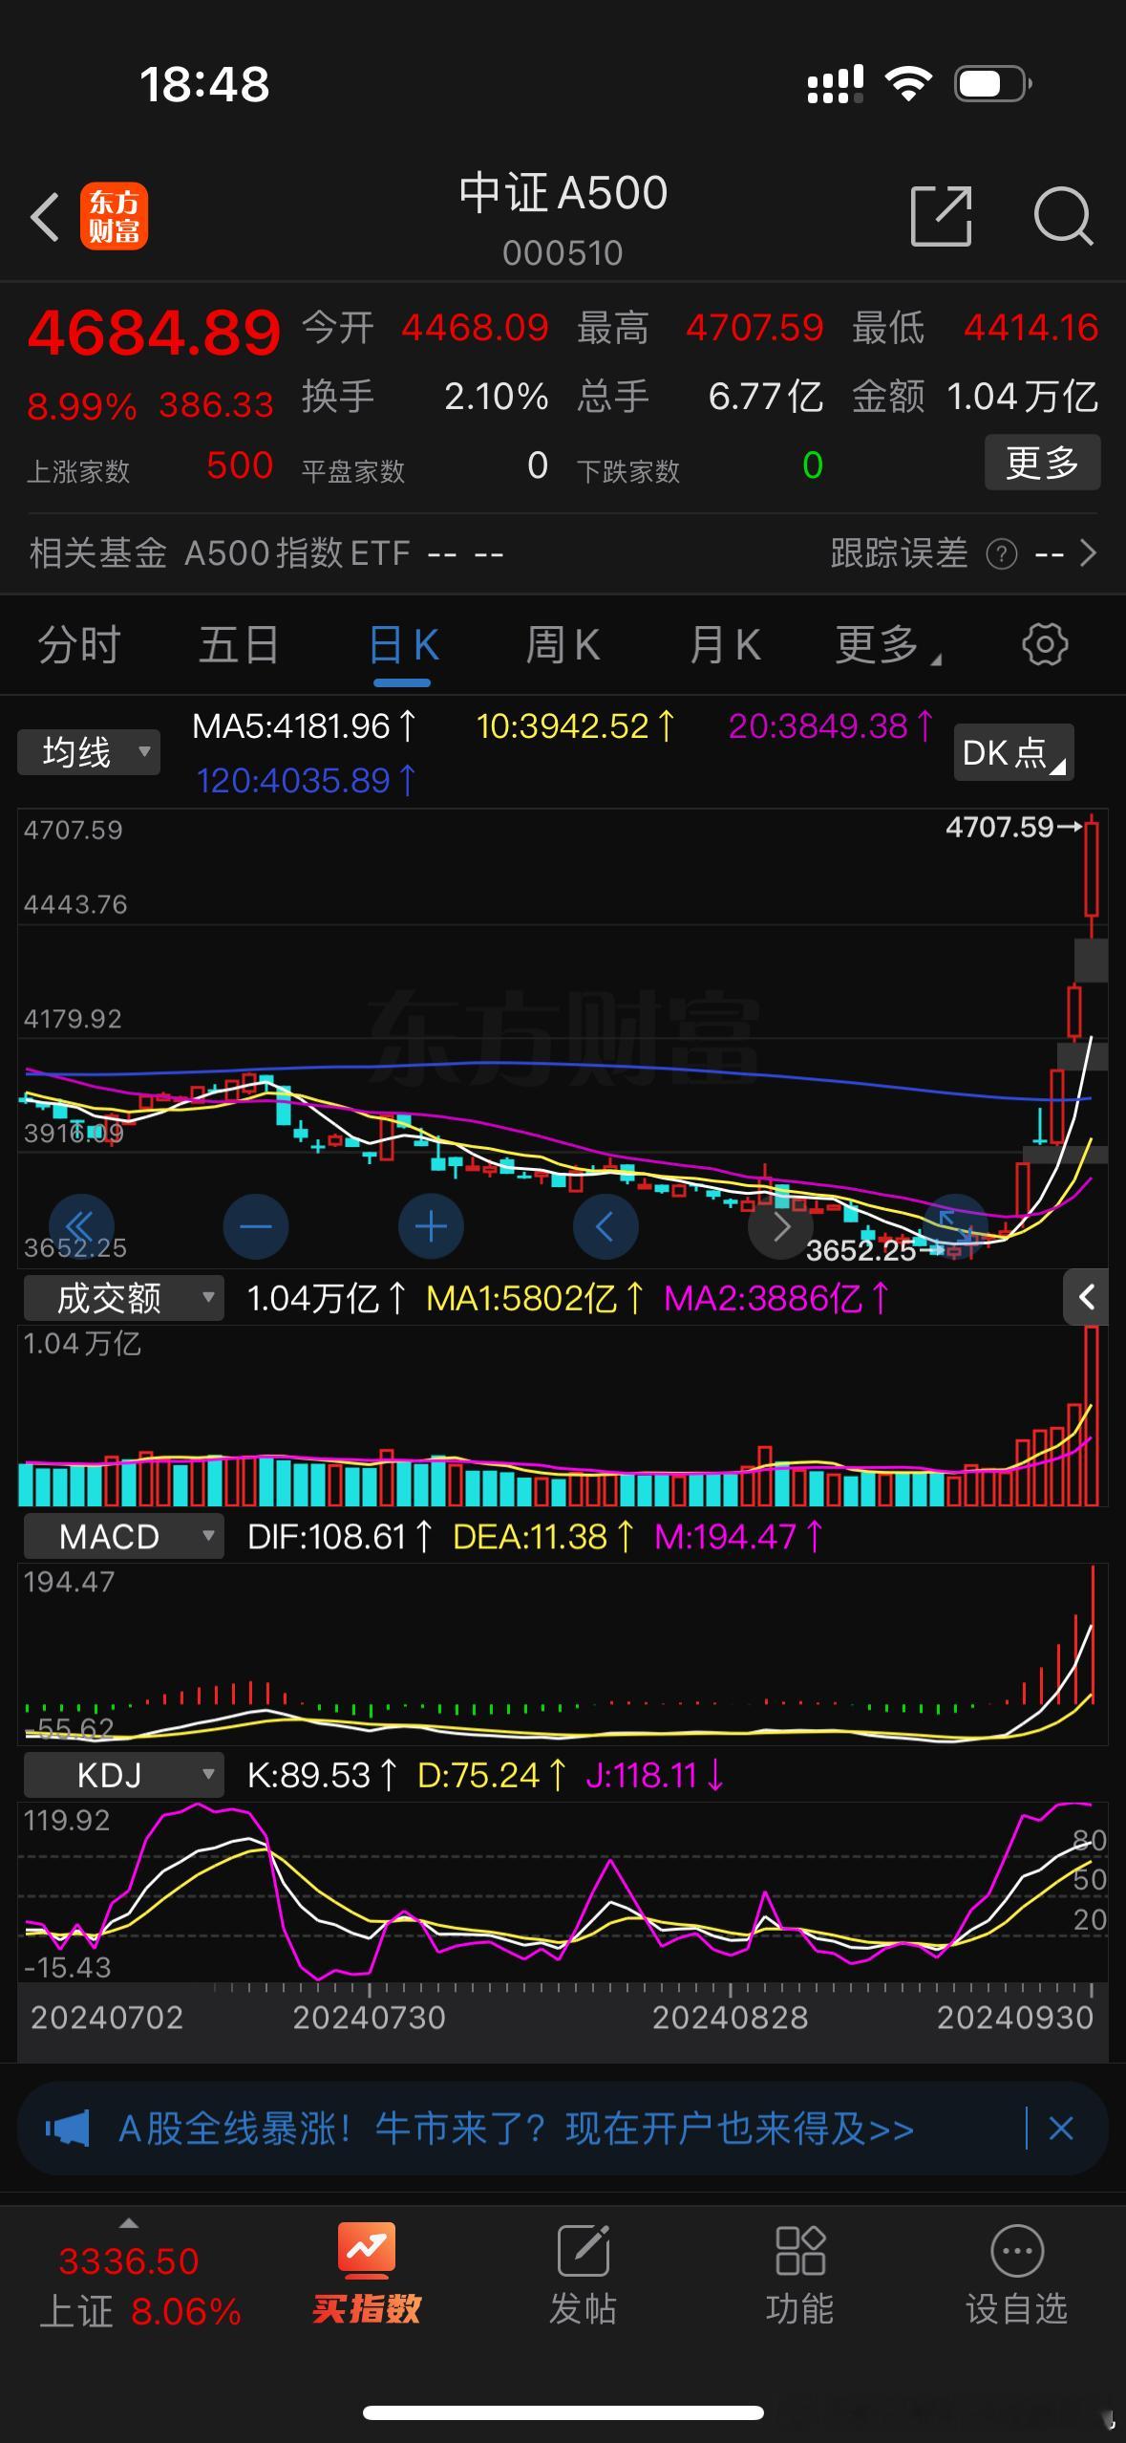Image resolution: width=1126 pixels, height=2443 pixels.
Task: Open the search magnifier icon
Action: pyautogui.click(x=1063, y=217)
